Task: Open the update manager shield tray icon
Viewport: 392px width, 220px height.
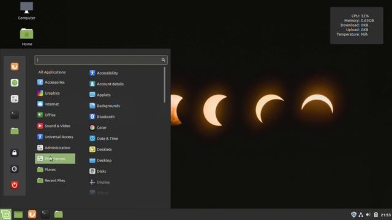Action: 353,215
